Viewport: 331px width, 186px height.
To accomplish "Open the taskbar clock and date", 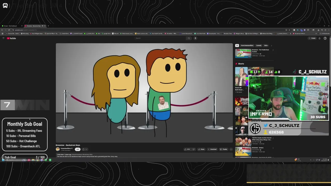I will [324, 160].
